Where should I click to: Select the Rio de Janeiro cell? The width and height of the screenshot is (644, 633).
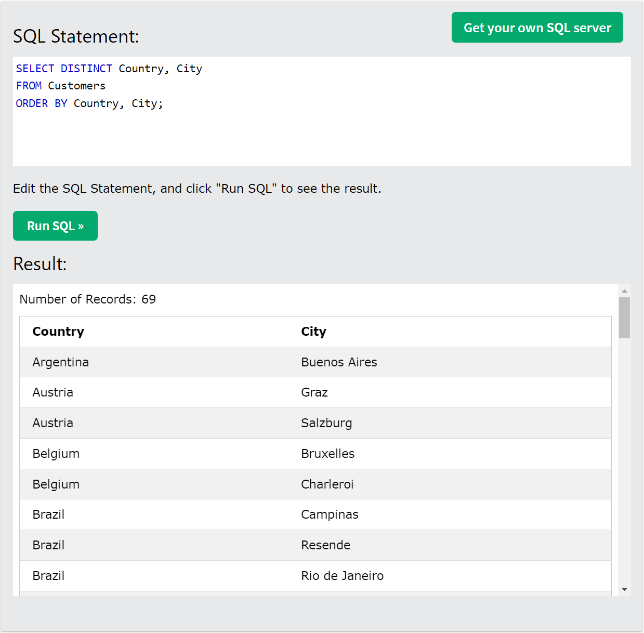(342, 575)
